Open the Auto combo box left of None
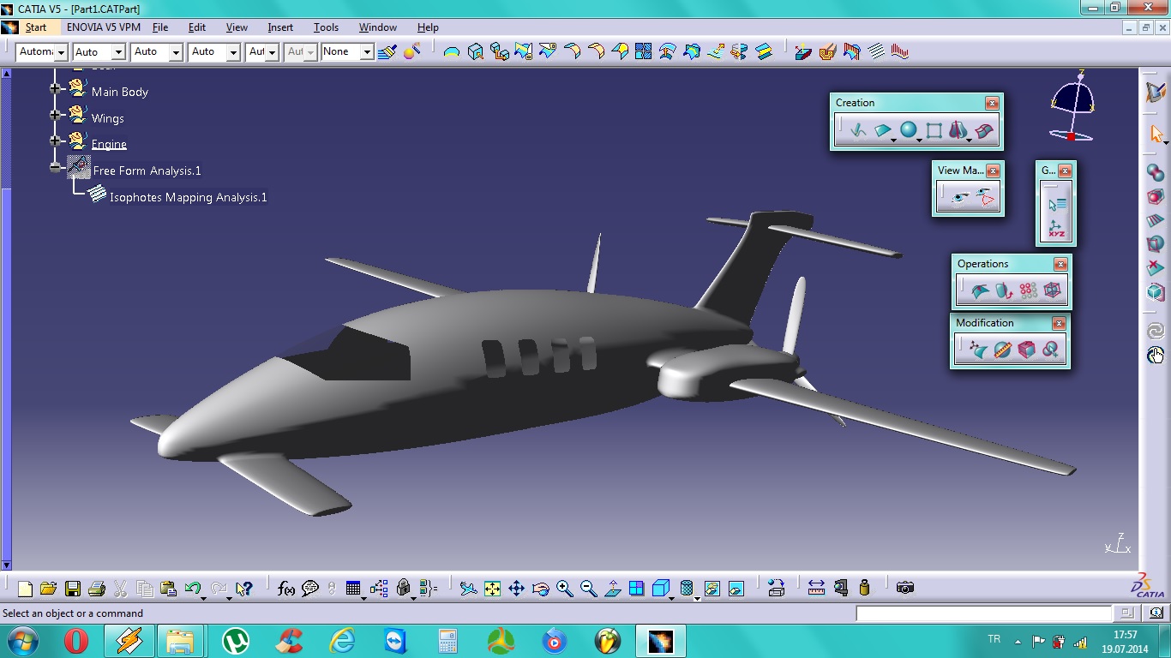 tap(302, 52)
